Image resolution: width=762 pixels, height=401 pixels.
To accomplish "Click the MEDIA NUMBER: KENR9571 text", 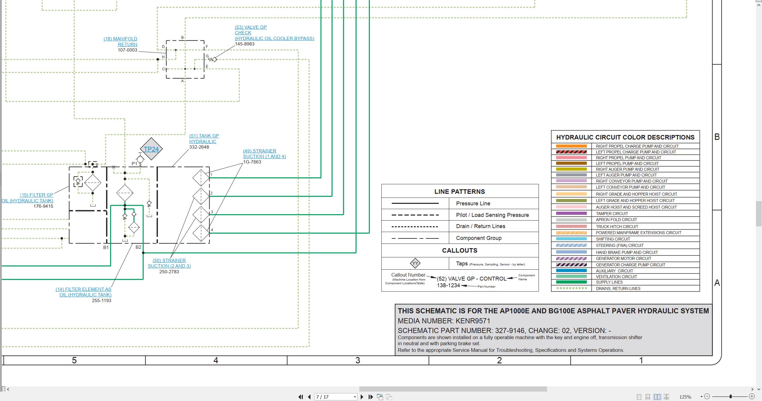I will pyautogui.click(x=444, y=321).
